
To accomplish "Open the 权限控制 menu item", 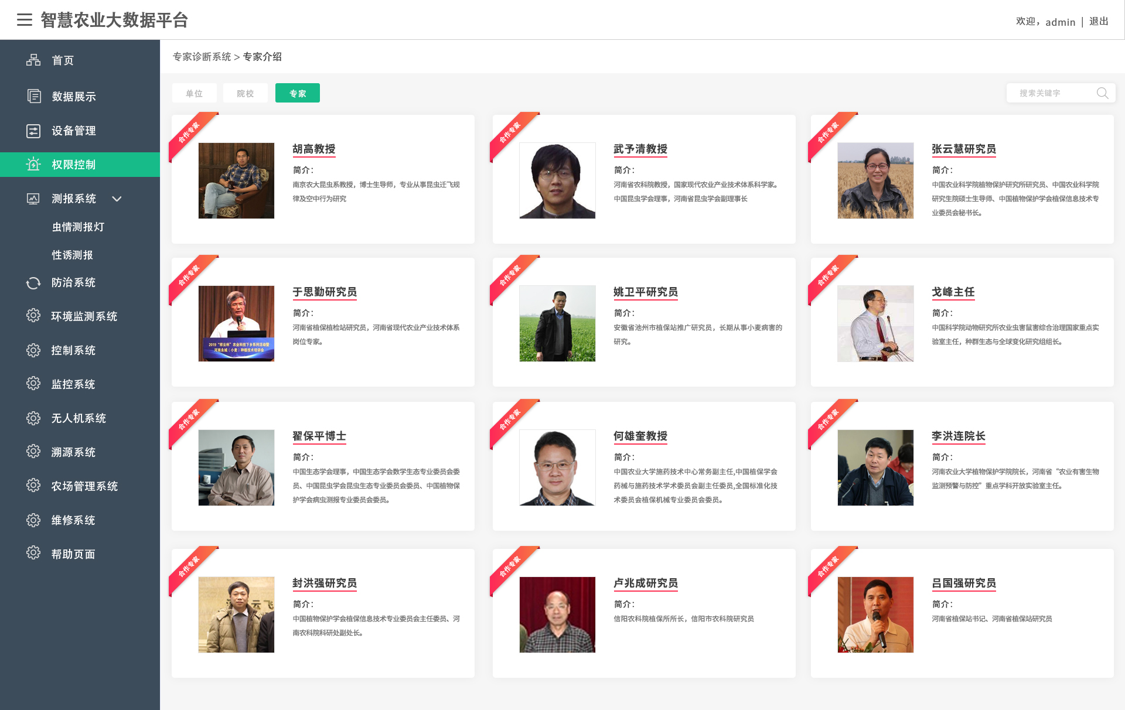I will 73,165.
